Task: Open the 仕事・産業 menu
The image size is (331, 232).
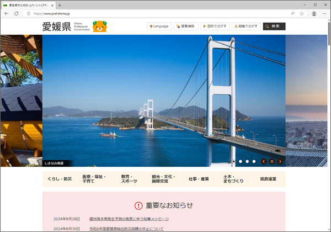Action: pyautogui.click(x=199, y=179)
